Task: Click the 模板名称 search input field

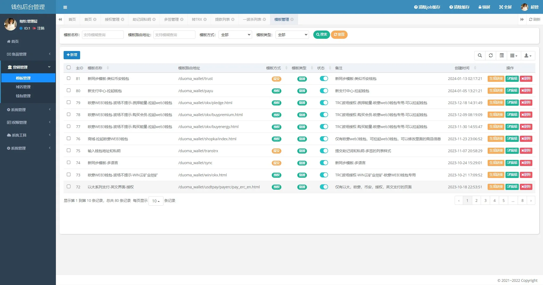Action: [103, 35]
